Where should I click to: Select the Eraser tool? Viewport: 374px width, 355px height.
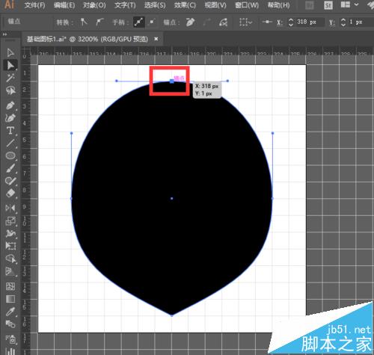click(10, 194)
